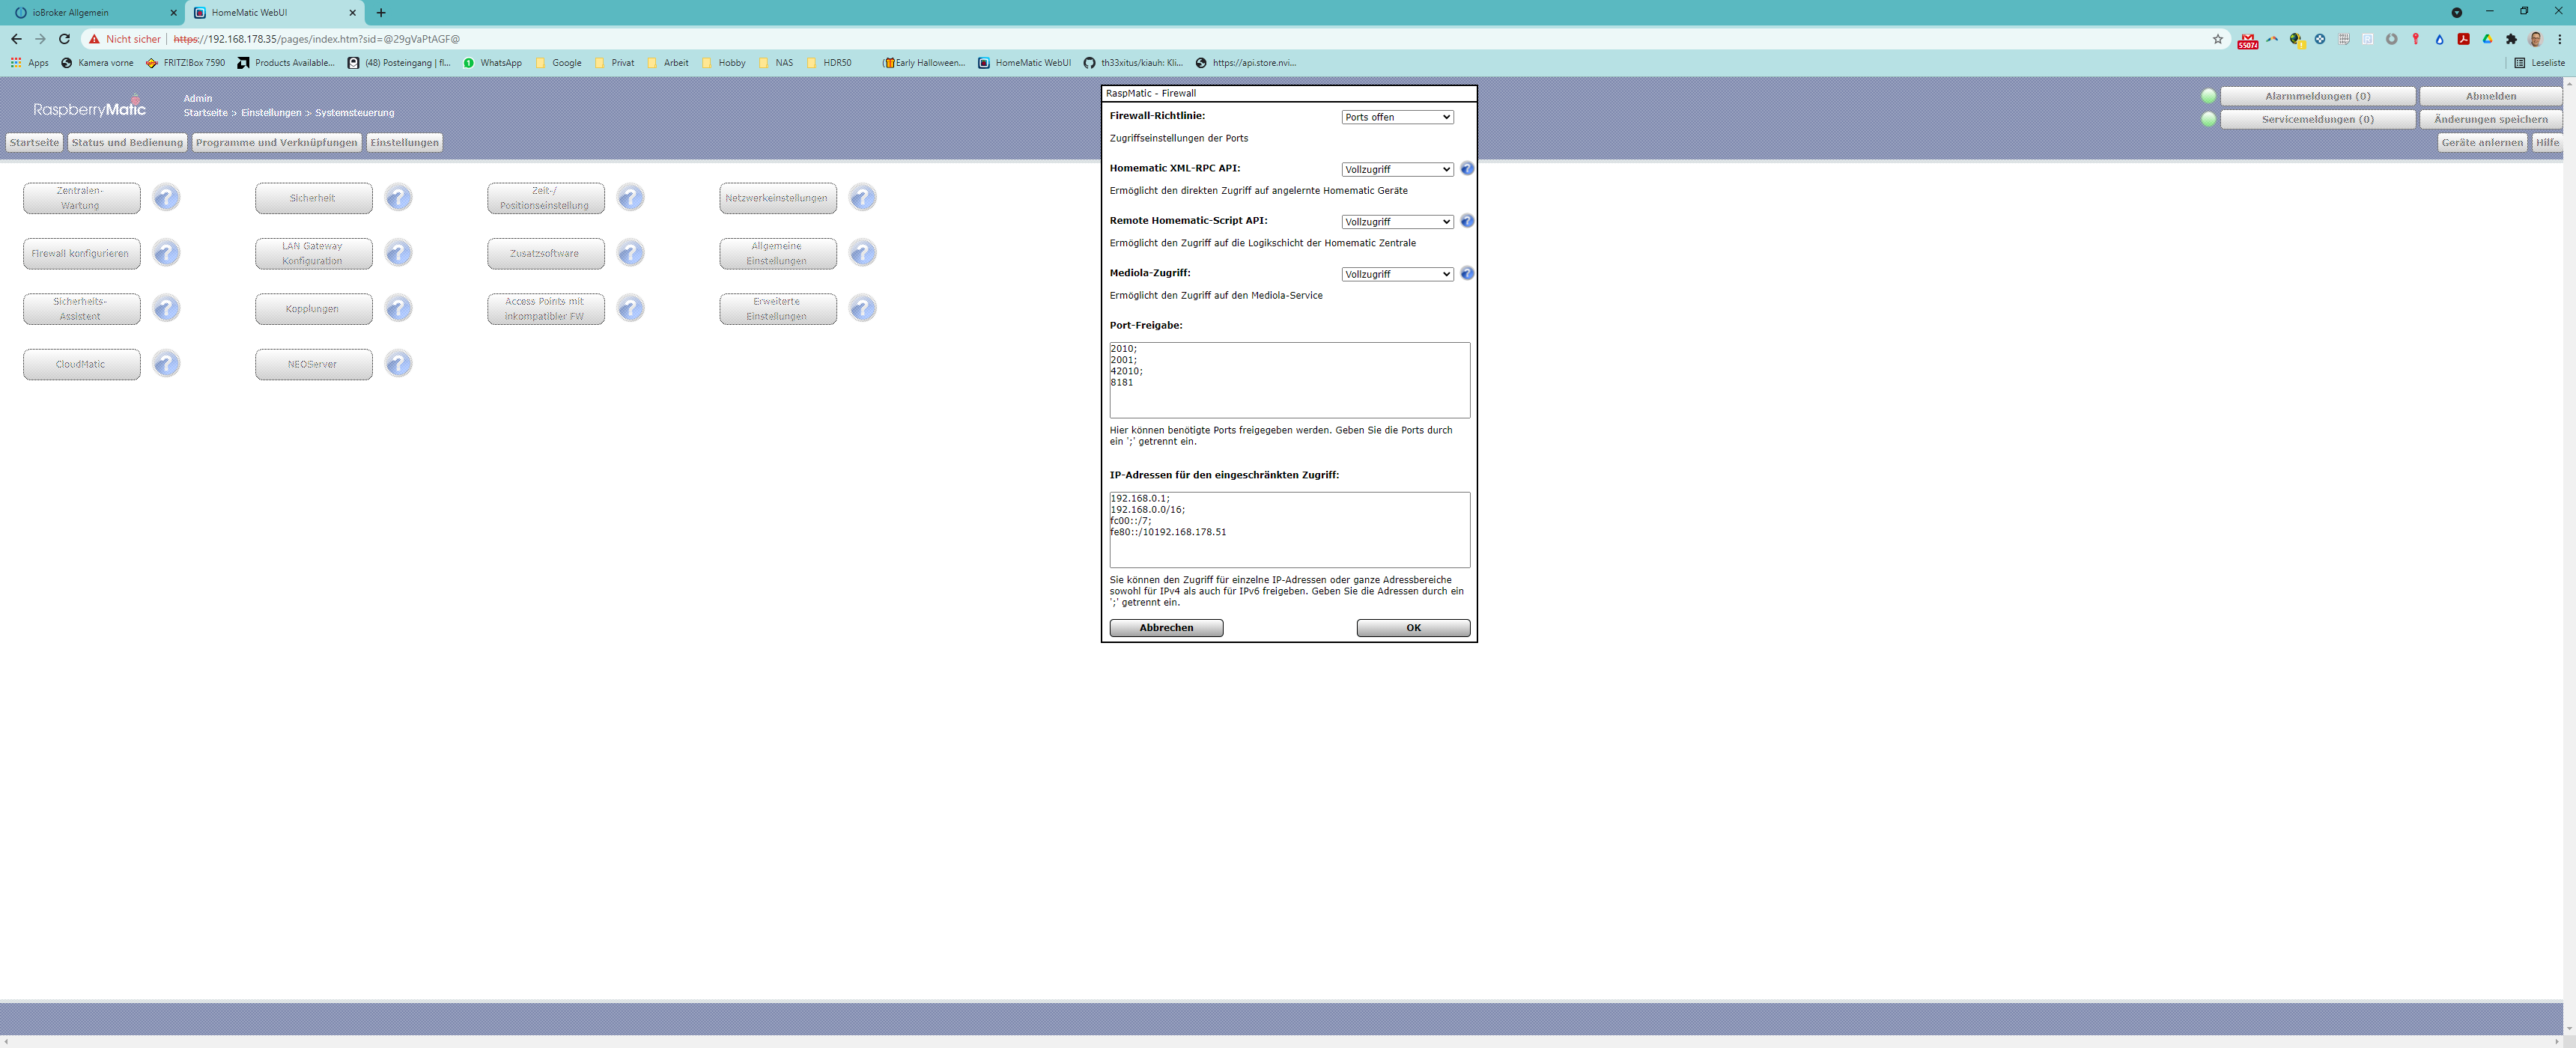Open browser extensions puzzle icon
This screenshot has width=2576, height=1048.
click(2511, 39)
